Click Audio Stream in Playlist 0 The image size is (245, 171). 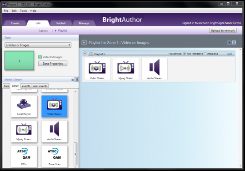[155, 69]
